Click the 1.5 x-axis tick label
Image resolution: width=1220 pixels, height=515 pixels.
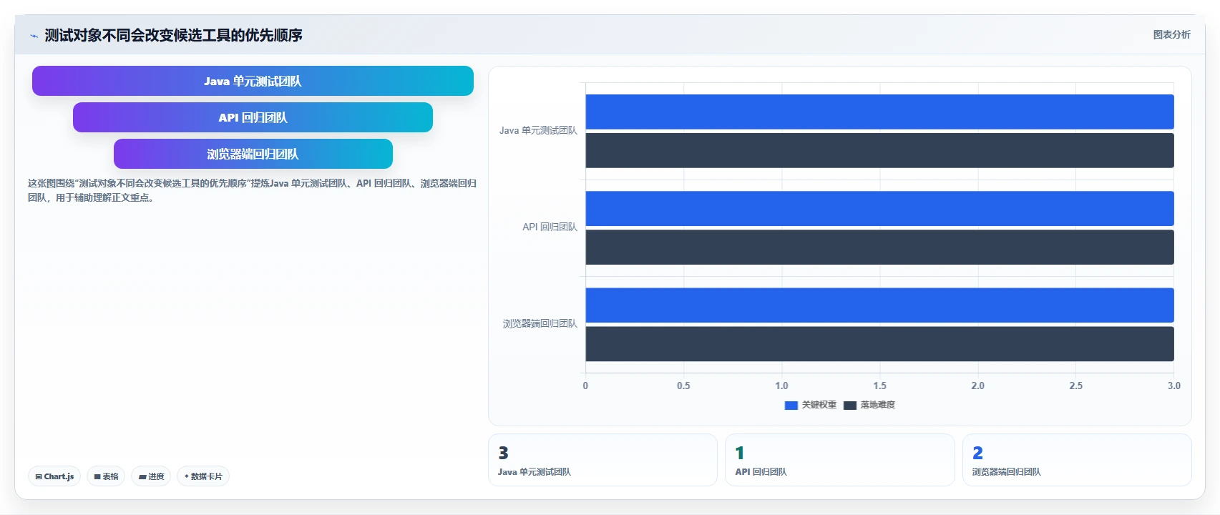click(879, 386)
